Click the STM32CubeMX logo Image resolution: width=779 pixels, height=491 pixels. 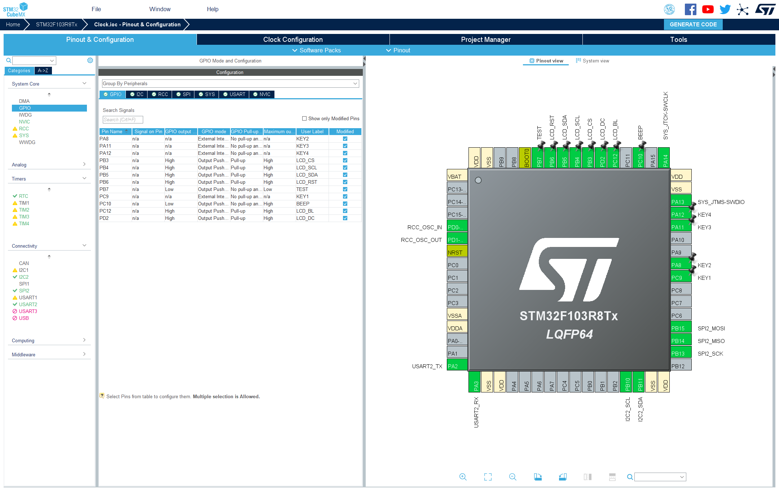click(x=15, y=10)
